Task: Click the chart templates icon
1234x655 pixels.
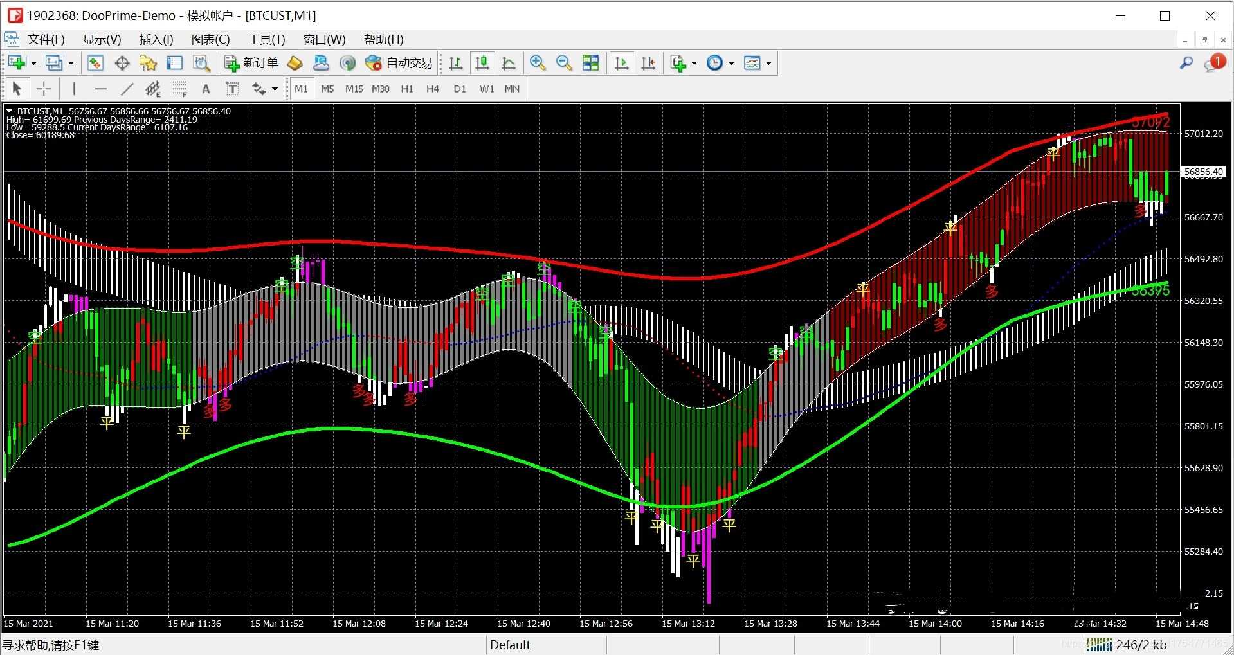Action: coord(752,63)
